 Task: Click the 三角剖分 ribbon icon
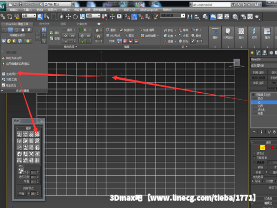click(228, 34)
